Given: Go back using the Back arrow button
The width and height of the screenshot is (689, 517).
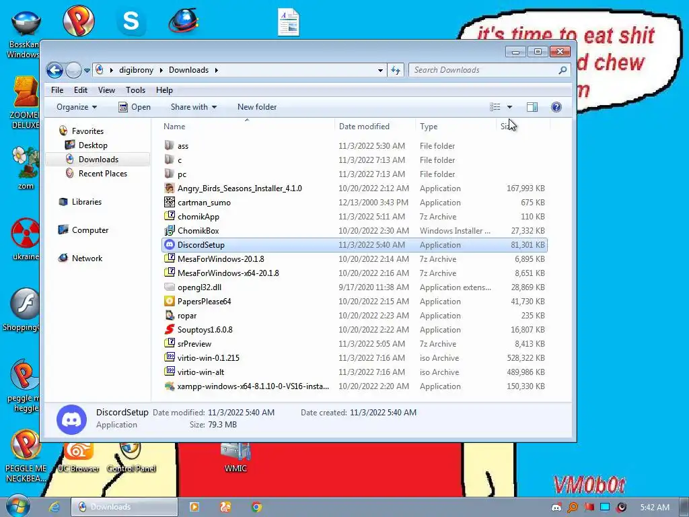Looking at the screenshot, I should (x=55, y=70).
